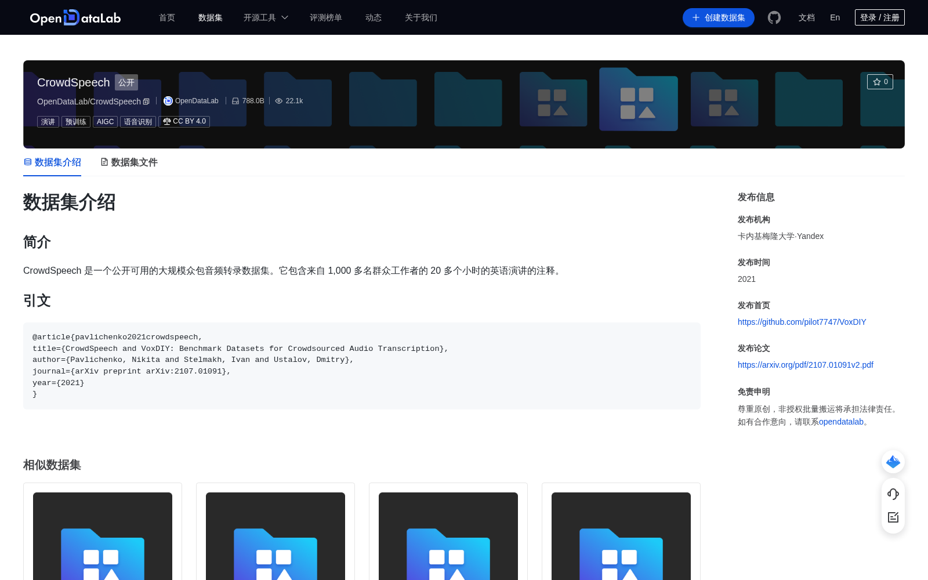Click the 相似数据集 heading
The image size is (928, 580).
pos(52,465)
